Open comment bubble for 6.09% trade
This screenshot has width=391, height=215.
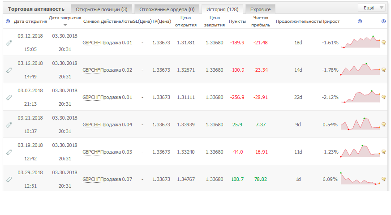(x=383, y=179)
